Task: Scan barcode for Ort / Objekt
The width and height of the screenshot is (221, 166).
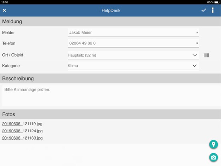Action: [x=206, y=55]
